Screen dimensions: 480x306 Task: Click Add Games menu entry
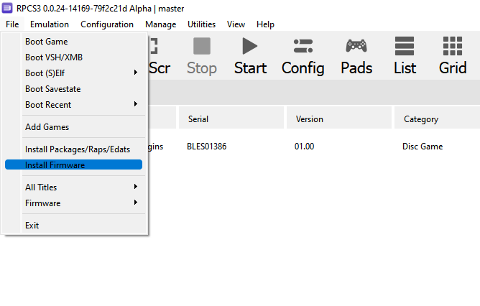click(x=47, y=127)
